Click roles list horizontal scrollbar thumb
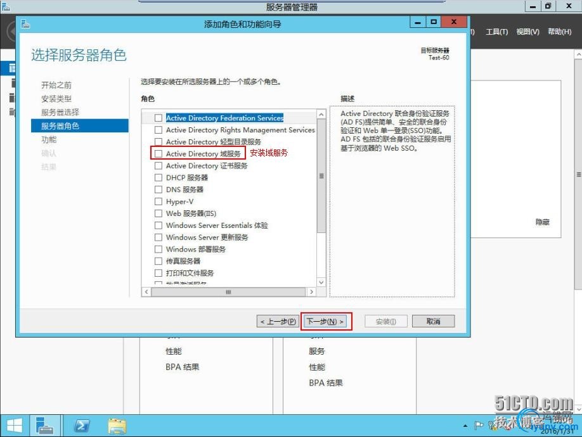 [x=228, y=292]
